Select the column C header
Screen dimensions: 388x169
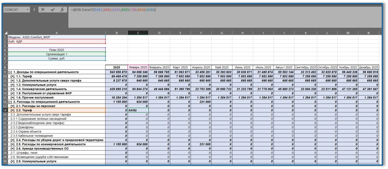tap(138, 33)
